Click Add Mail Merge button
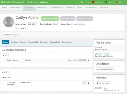This screenshot has height=94, width=127. pos(103,83)
